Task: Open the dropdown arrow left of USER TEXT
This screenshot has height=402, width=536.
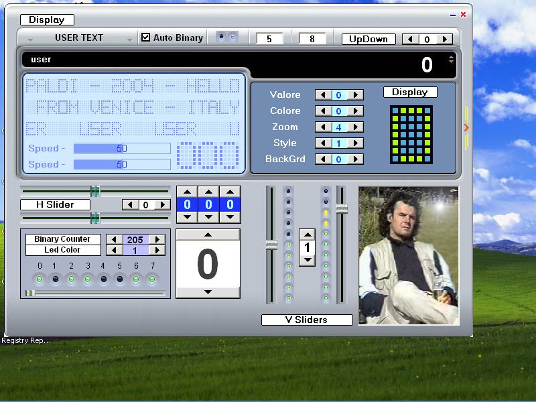Action: (30, 40)
